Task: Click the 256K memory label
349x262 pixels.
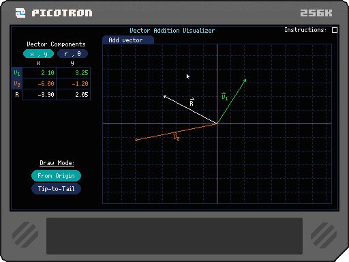Action: click(x=316, y=13)
